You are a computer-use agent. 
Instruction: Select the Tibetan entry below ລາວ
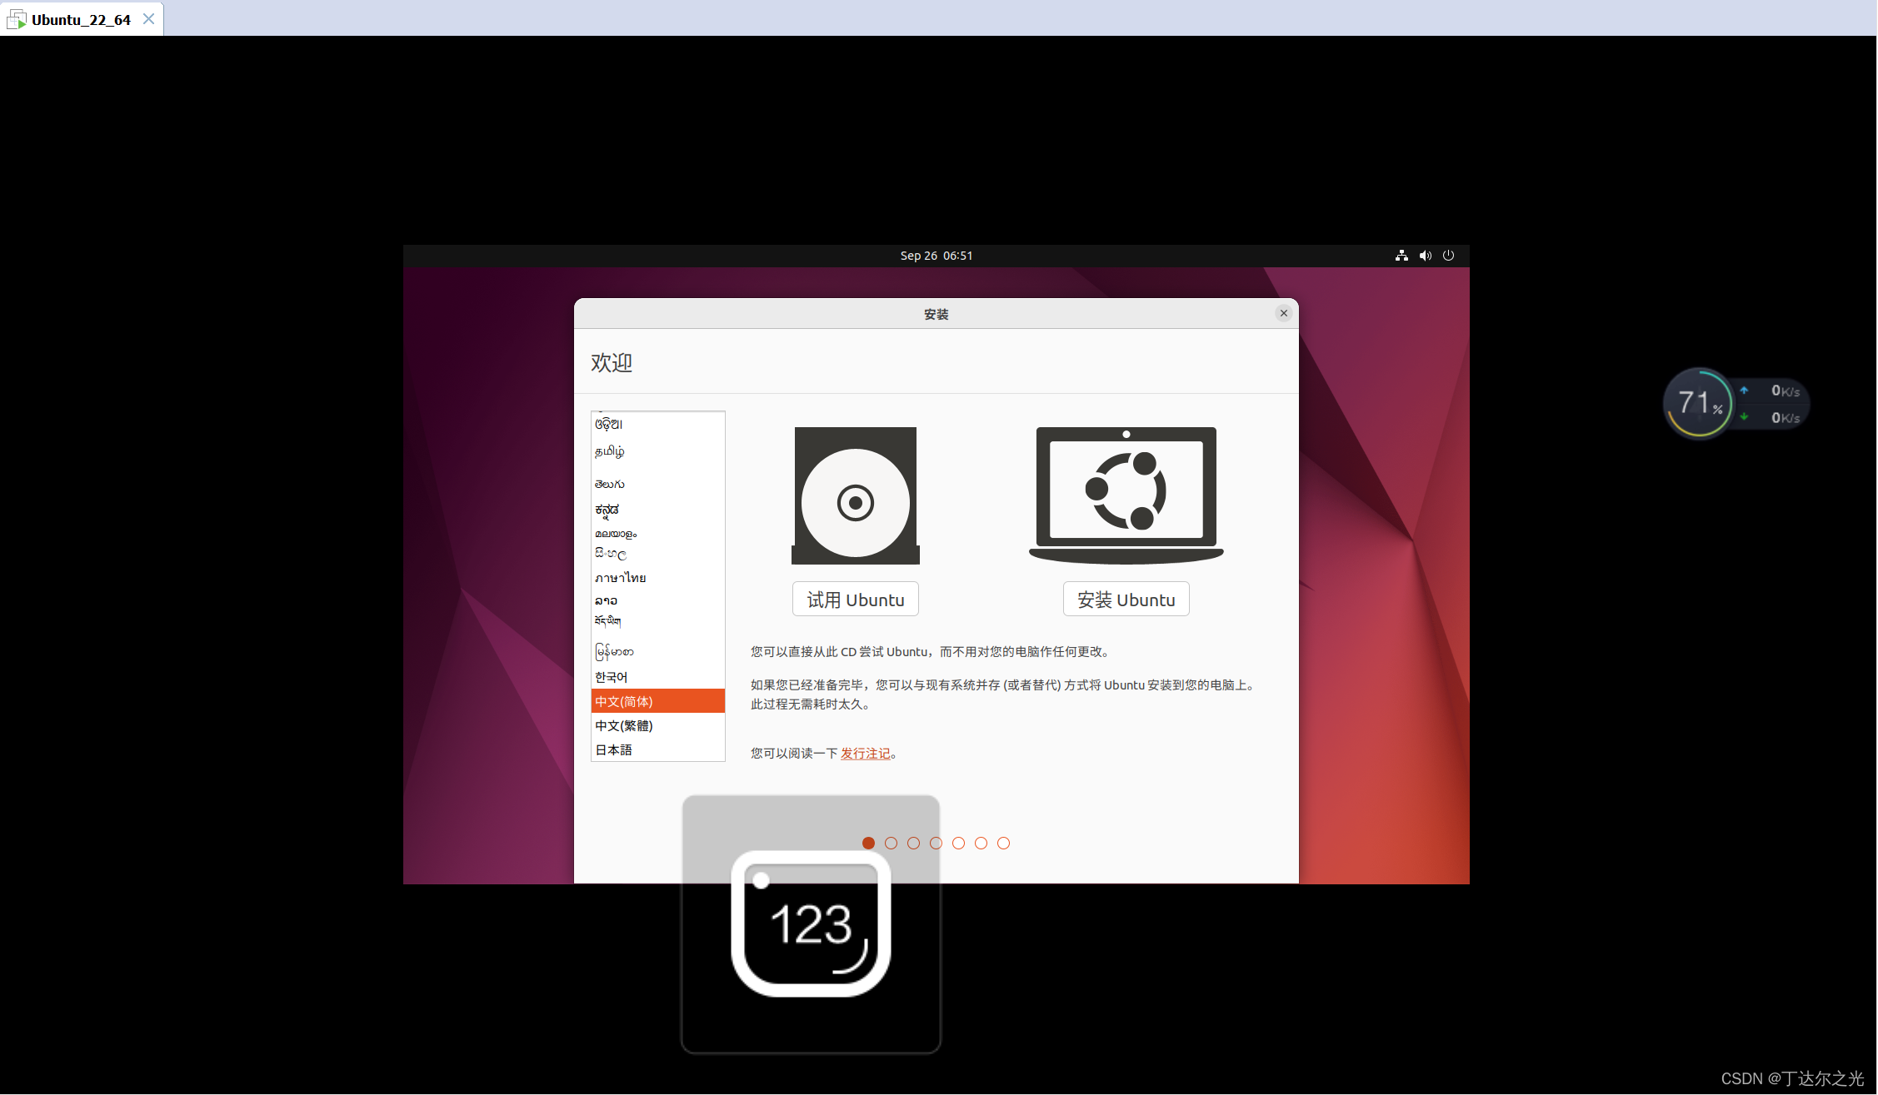[657, 620]
